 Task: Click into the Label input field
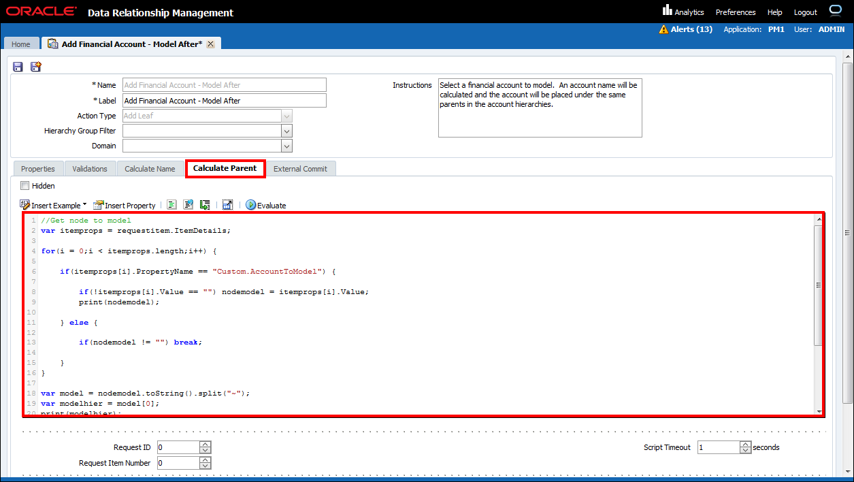[225, 101]
